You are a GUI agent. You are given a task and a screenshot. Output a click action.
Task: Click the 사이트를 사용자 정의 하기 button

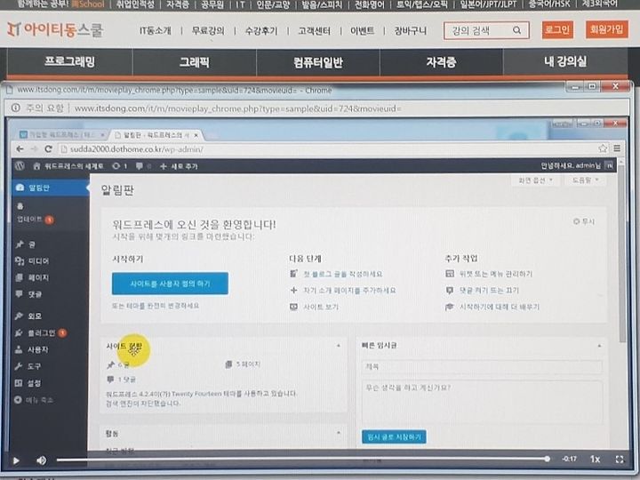(x=170, y=284)
